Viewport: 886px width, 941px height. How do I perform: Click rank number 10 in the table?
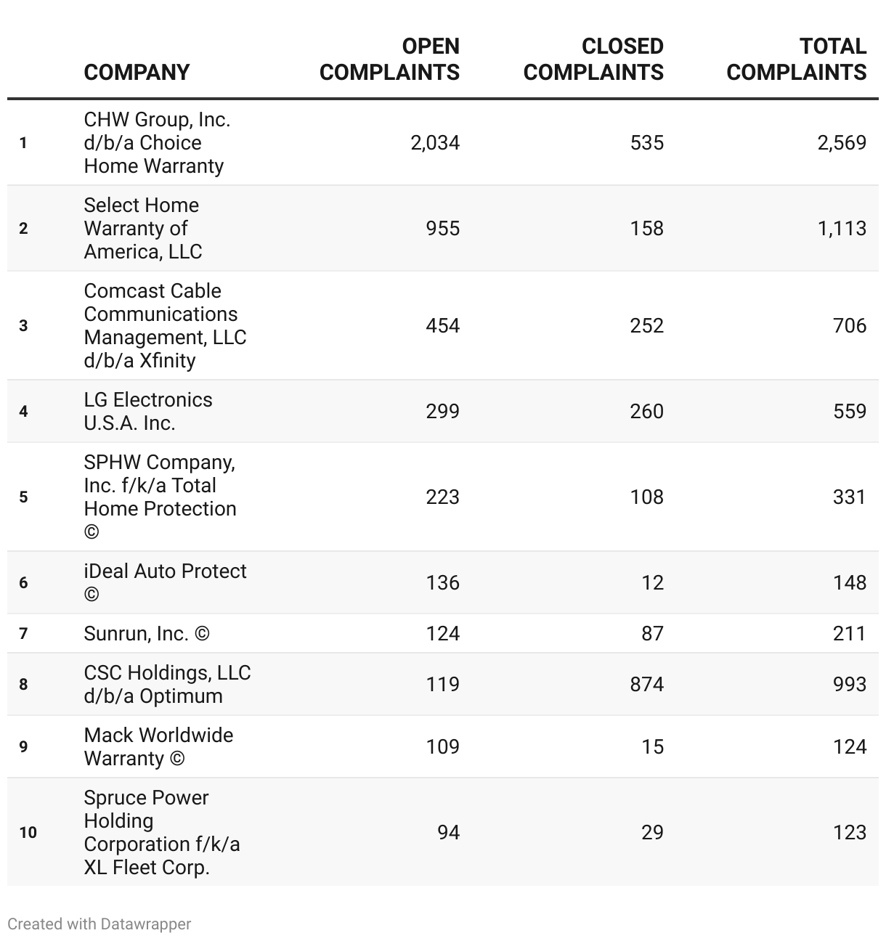pos(28,832)
